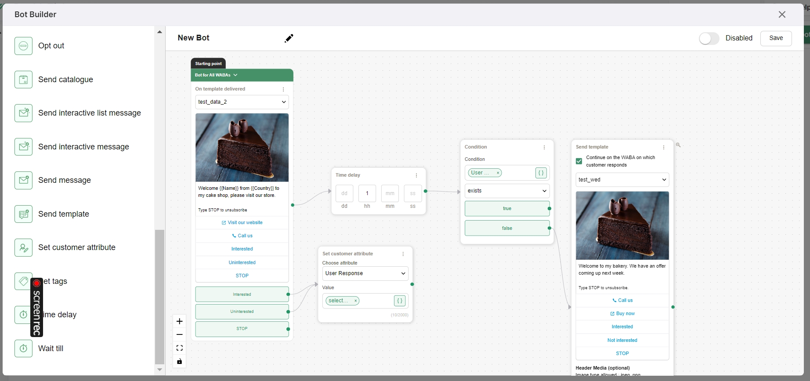Toggle the canvas lock icon
The width and height of the screenshot is (810, 381).
click(x=179, y=362)
